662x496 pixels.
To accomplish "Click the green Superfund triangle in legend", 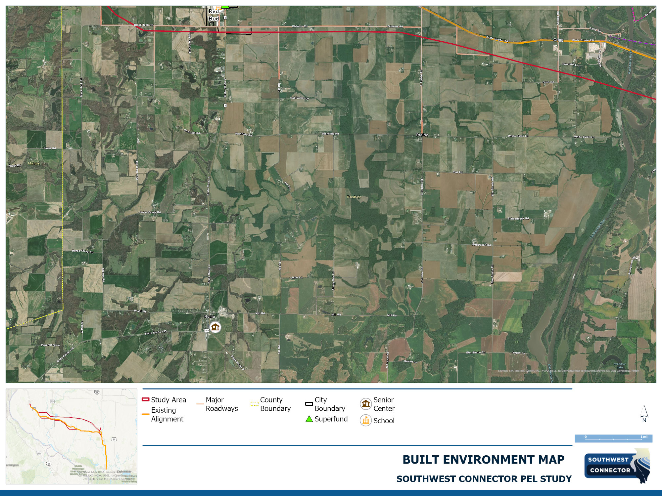I will 309,419.
